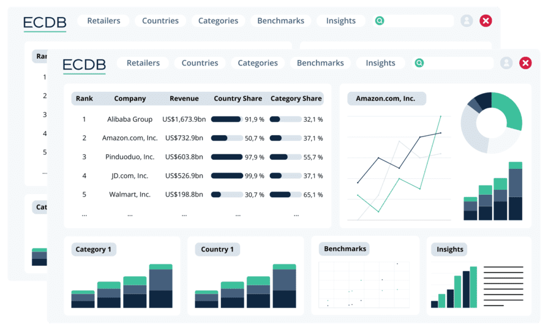Viewport: 551px width, 330px height.
Task: Click the 32,1 % category share value
Action: point(313,119)
